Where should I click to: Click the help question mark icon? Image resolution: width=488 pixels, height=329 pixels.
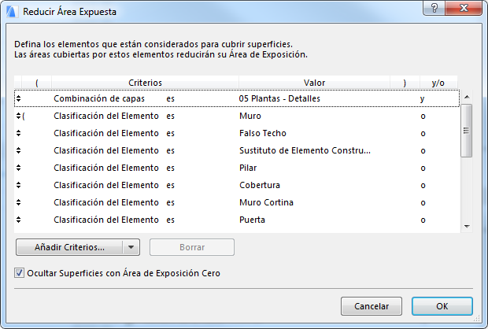[x=433, y=7]
